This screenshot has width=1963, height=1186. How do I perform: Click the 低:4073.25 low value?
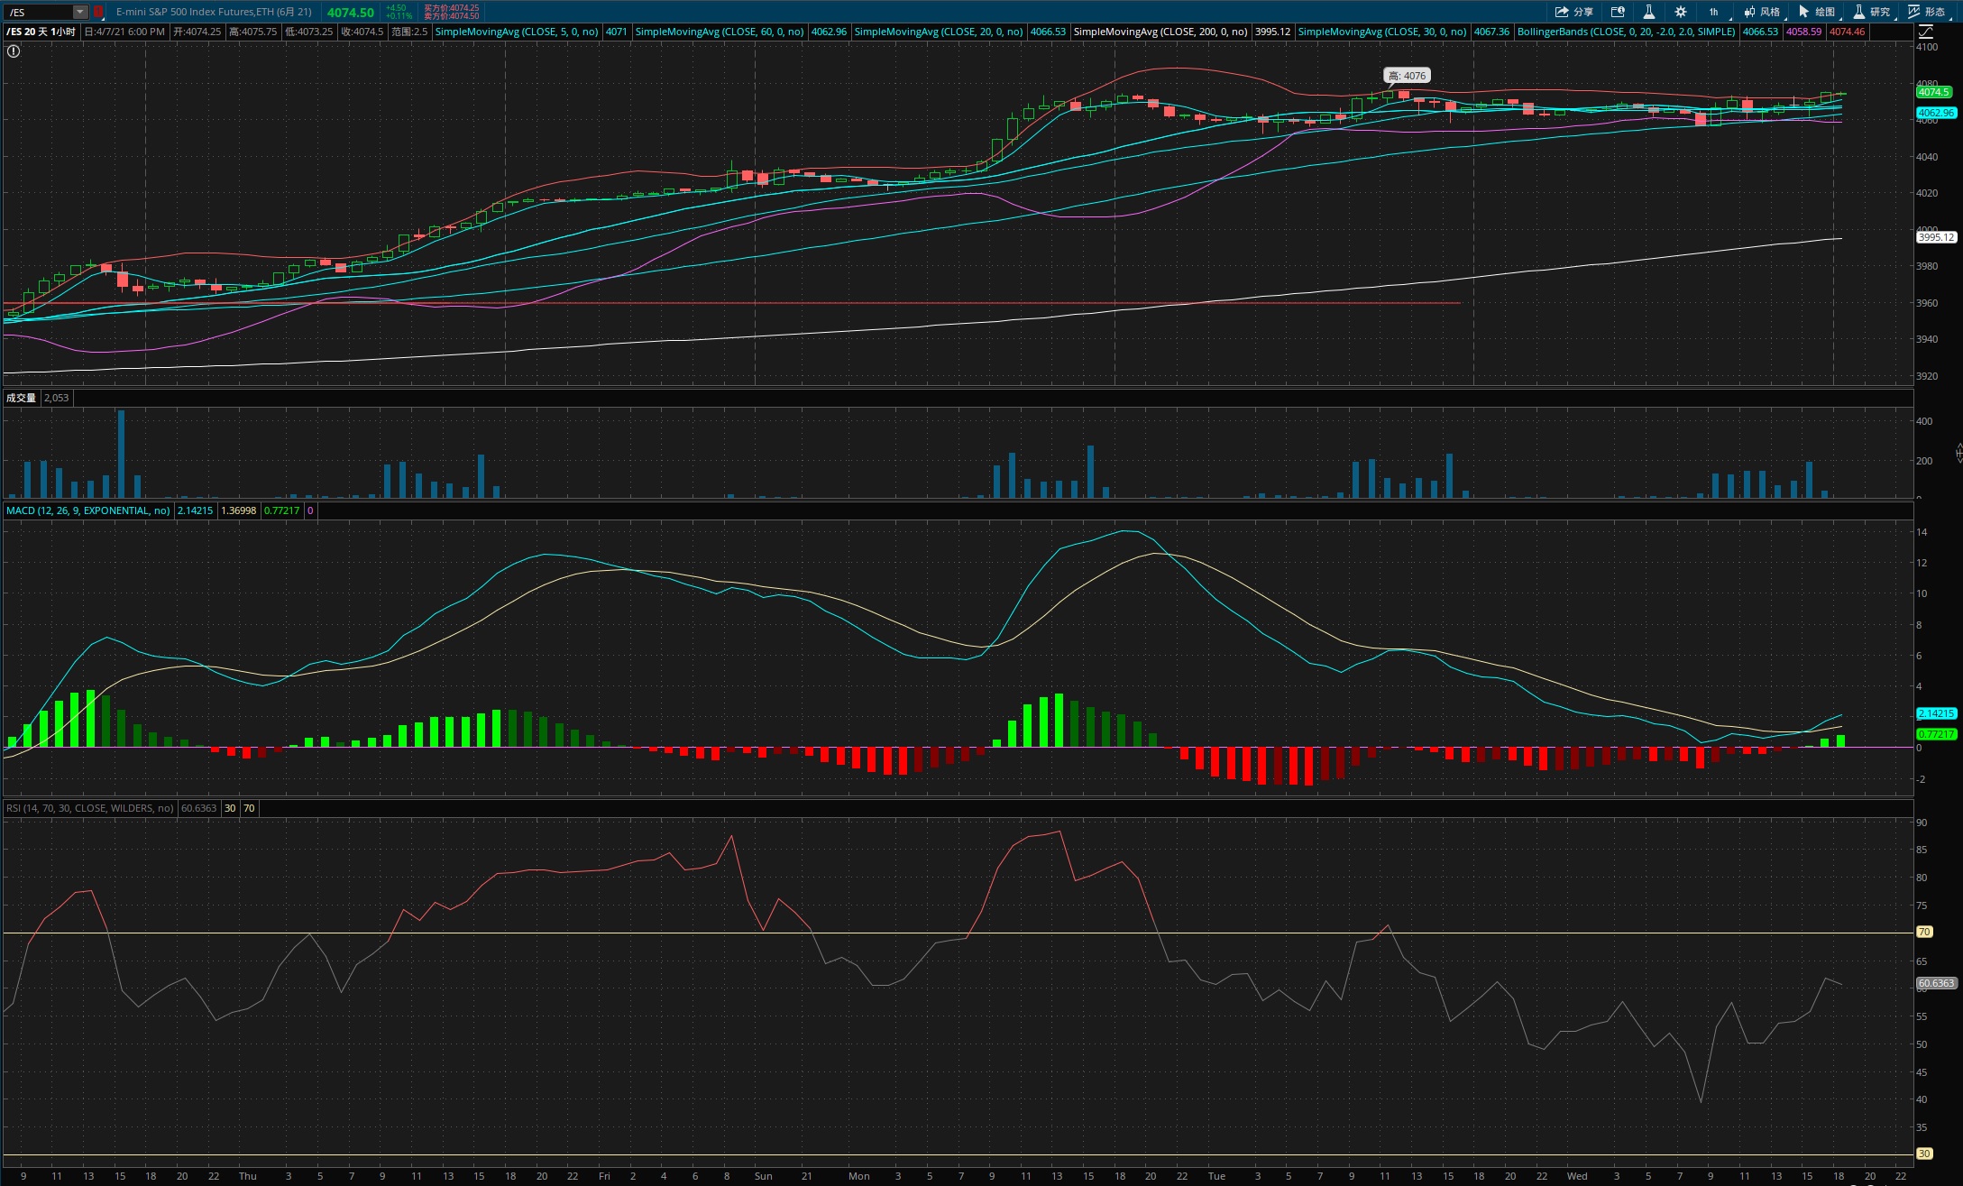309,32
